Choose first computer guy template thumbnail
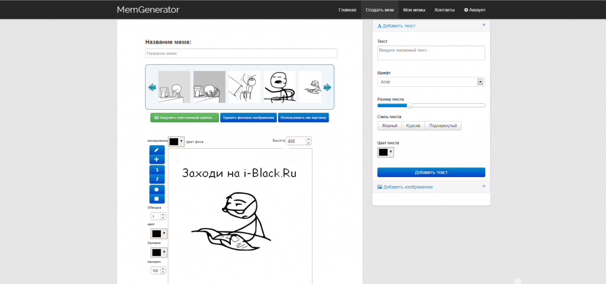The width and height of the screenshot is (606, 284). (x=175, y=87)
